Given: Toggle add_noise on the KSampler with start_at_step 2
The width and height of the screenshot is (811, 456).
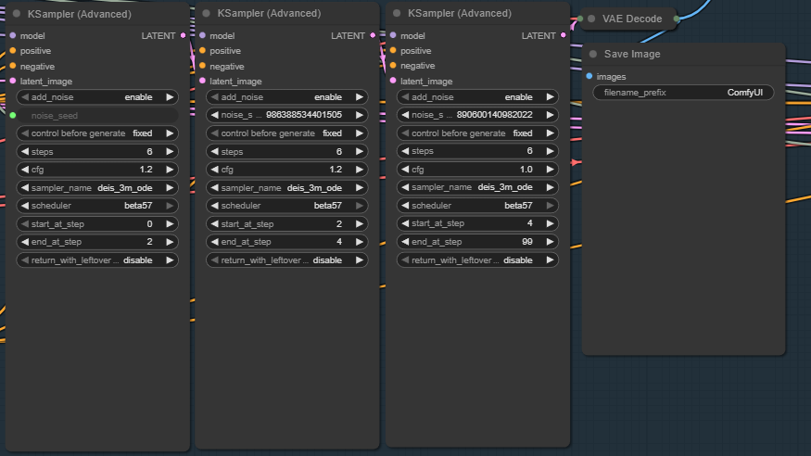Looking at the screenshot, I should [287, 97].
